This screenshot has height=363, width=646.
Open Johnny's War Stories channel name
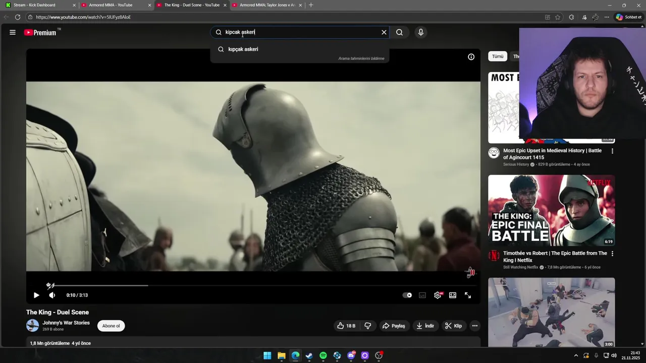pyautogui.click(x=66, y=323)
